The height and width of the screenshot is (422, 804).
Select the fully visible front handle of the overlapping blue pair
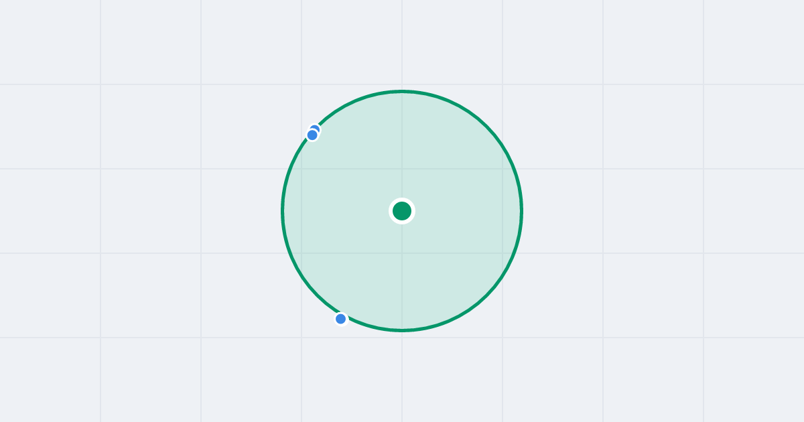(x=312, y=135)
